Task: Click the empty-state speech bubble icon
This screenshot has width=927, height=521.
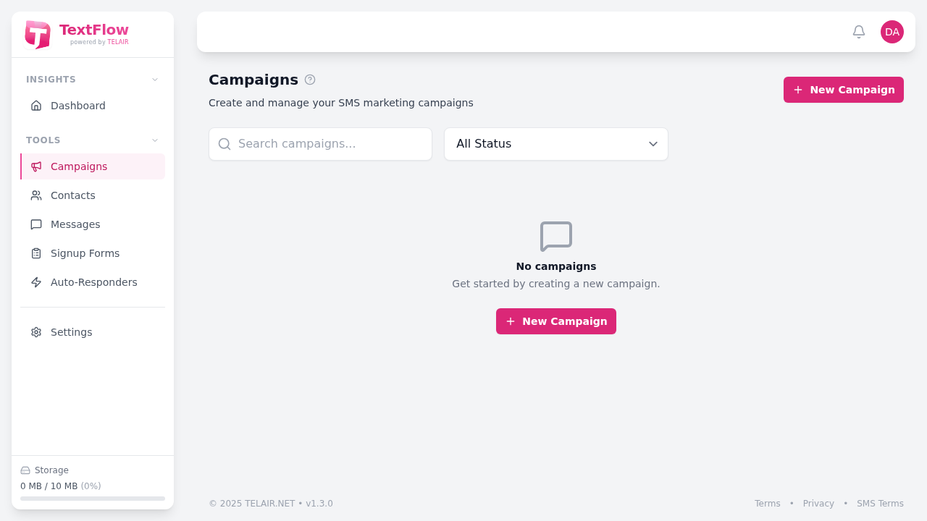Action: click(x=556, y=236)
